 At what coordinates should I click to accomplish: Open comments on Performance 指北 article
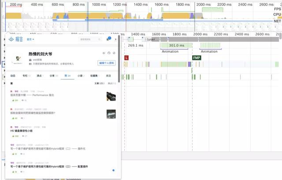click(x=24, y=100)
